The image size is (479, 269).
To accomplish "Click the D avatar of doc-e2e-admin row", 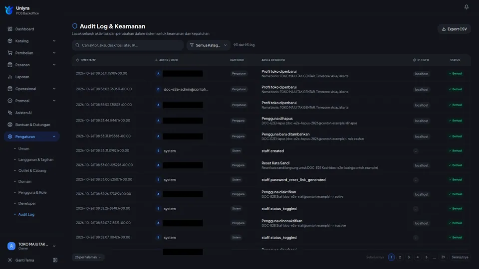I will [158, 89].
